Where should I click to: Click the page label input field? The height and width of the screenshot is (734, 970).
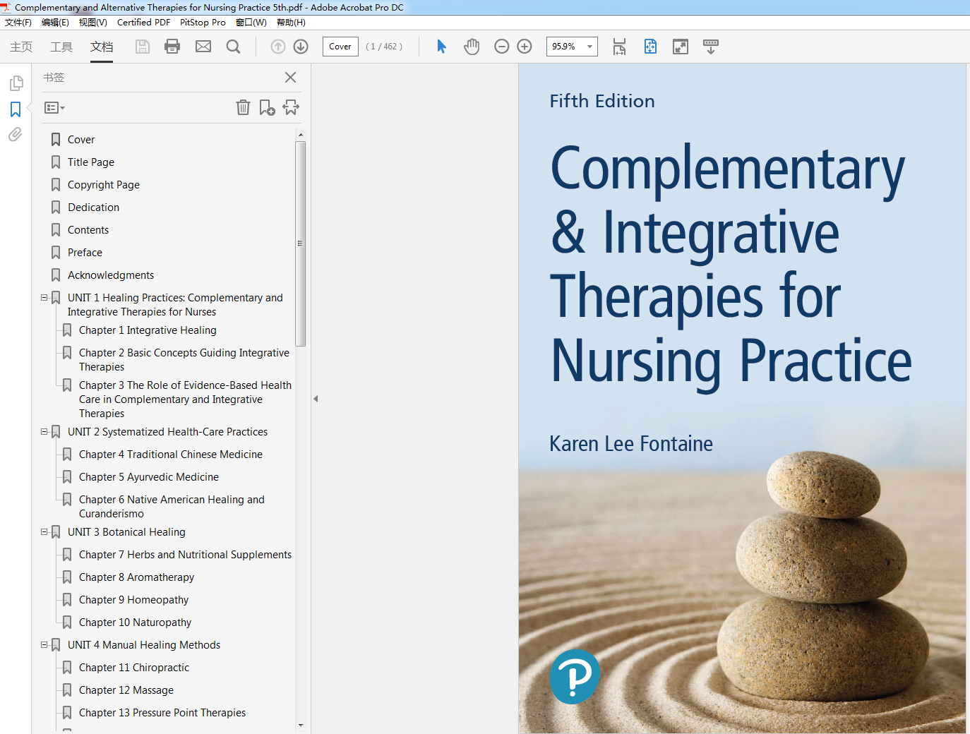(x=340, y=47)
